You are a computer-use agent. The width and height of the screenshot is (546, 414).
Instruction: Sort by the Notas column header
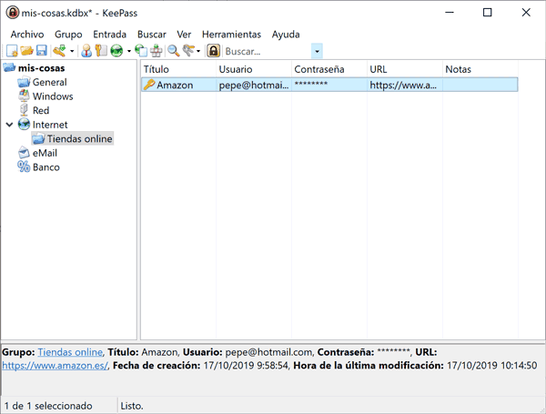point(480,69)
